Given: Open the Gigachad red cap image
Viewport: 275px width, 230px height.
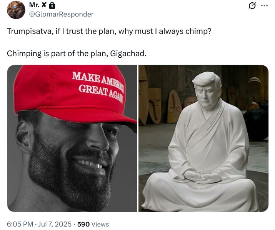Looking at the screenshot, I should 72,138.
